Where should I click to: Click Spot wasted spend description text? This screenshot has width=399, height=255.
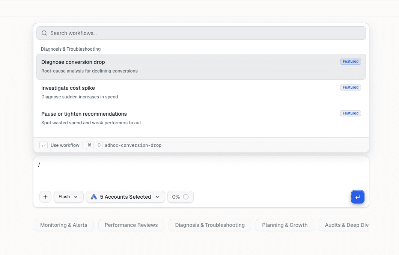pos(91,123)
